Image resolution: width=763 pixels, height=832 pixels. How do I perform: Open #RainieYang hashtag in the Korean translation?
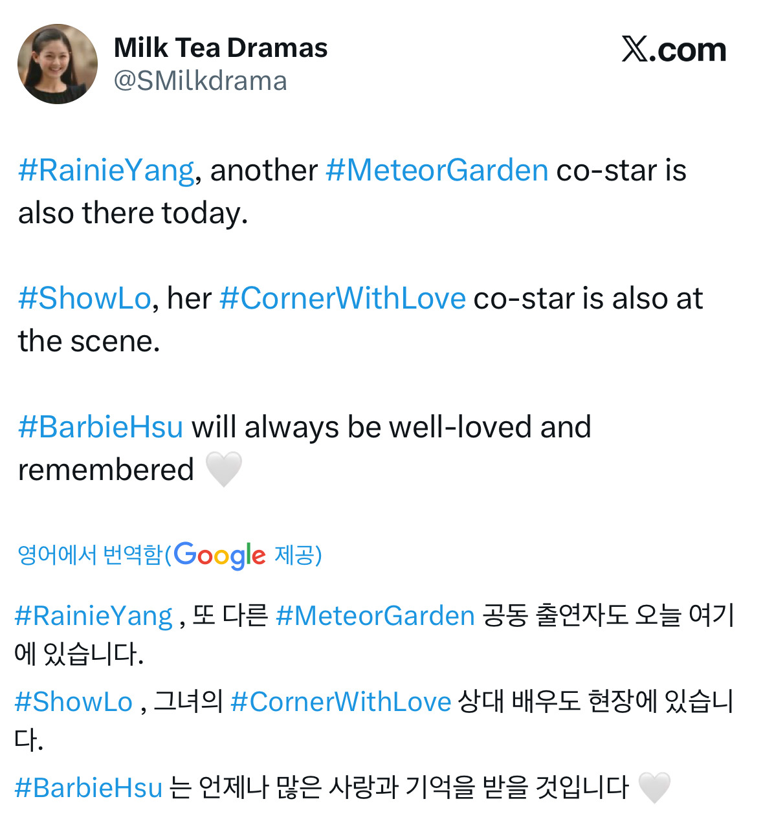[94, 615]
